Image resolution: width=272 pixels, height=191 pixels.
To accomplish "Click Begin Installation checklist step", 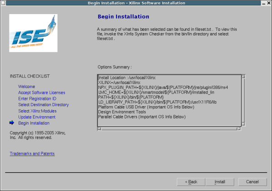I will pos(34,123).
